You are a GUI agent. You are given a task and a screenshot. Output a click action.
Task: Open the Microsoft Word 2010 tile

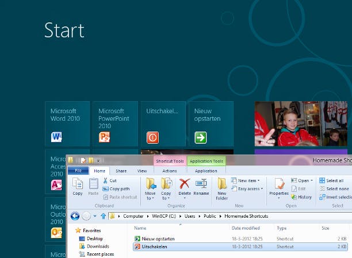pyautogui.click(x=67, y=124)
